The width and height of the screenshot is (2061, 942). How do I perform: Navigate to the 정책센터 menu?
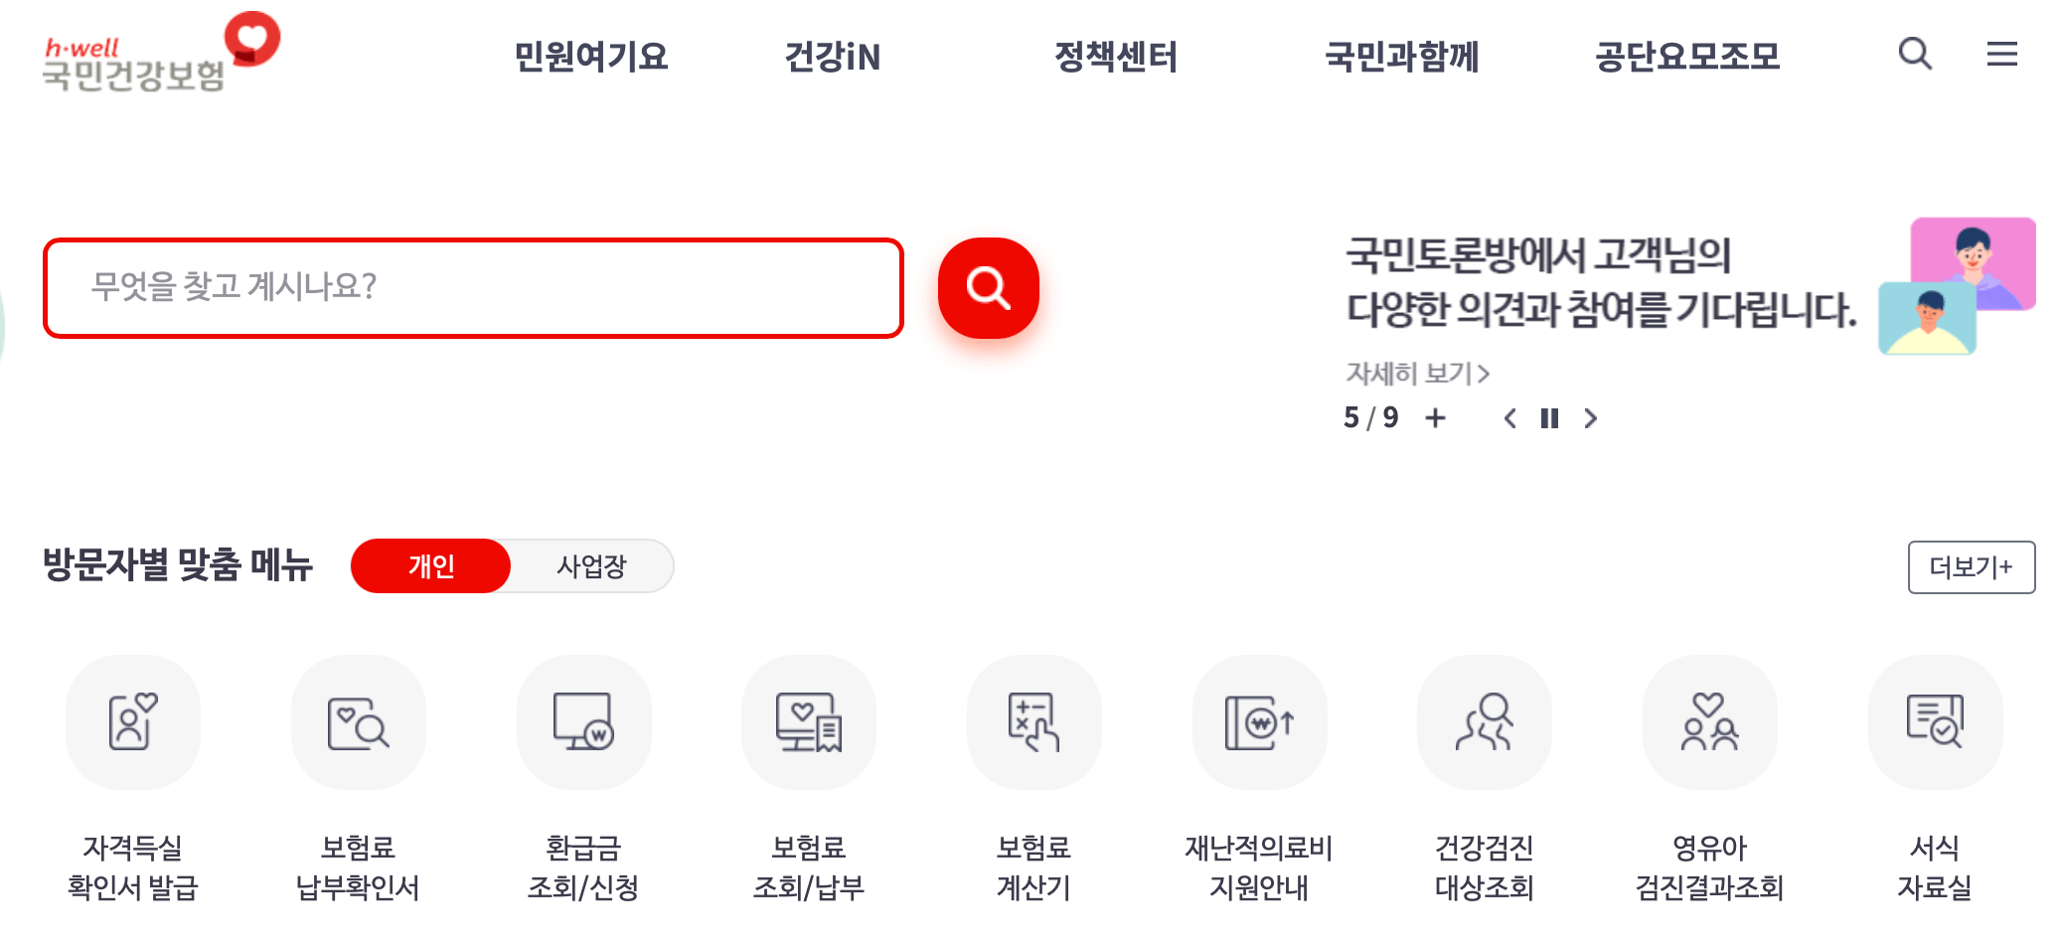coord(1117,58)
